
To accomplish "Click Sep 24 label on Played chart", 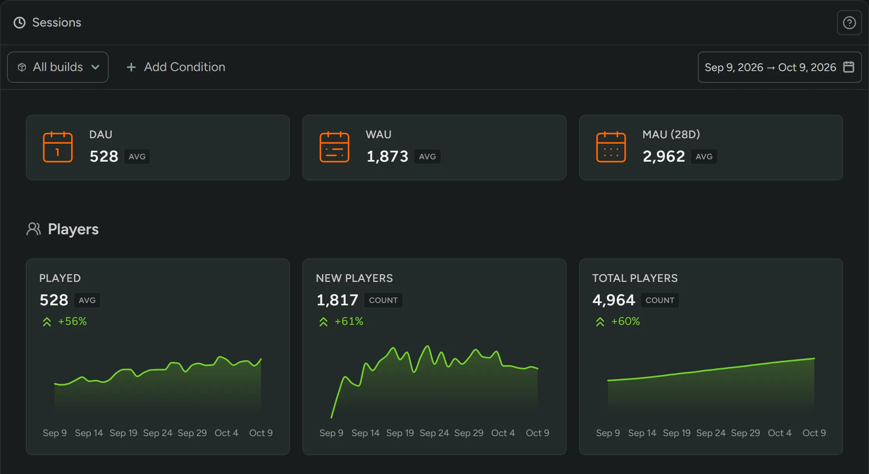I will 158,433.
